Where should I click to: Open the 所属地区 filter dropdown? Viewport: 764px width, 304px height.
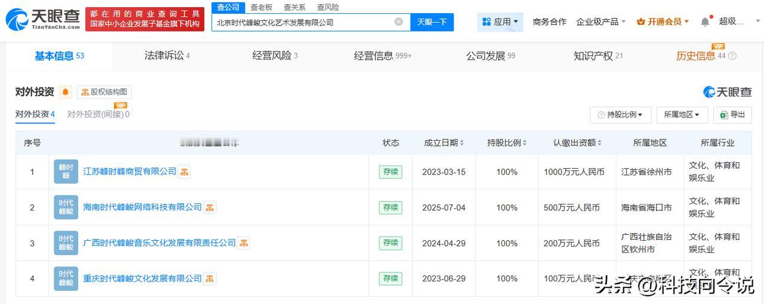pos(682,114)
